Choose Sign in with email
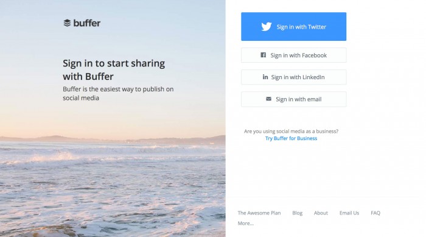This screenshot has width=426, height=237. pyautogui.click(x=294, y=99)
